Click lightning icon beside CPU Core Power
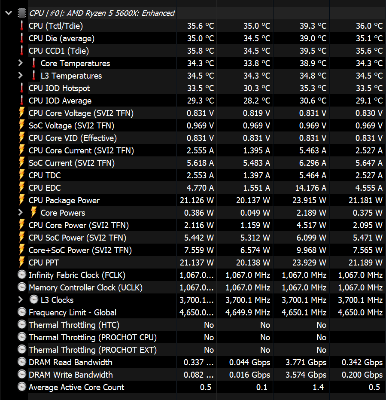The width and height of the screenshot is (386, 400). pyautogui.click(x=21, y=225)
